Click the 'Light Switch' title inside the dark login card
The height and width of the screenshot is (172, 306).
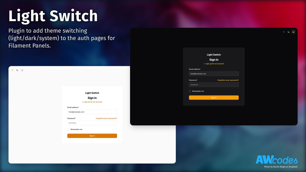click(214, 55)
